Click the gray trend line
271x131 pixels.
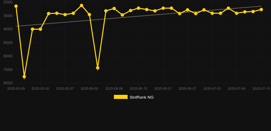(139, 16)
